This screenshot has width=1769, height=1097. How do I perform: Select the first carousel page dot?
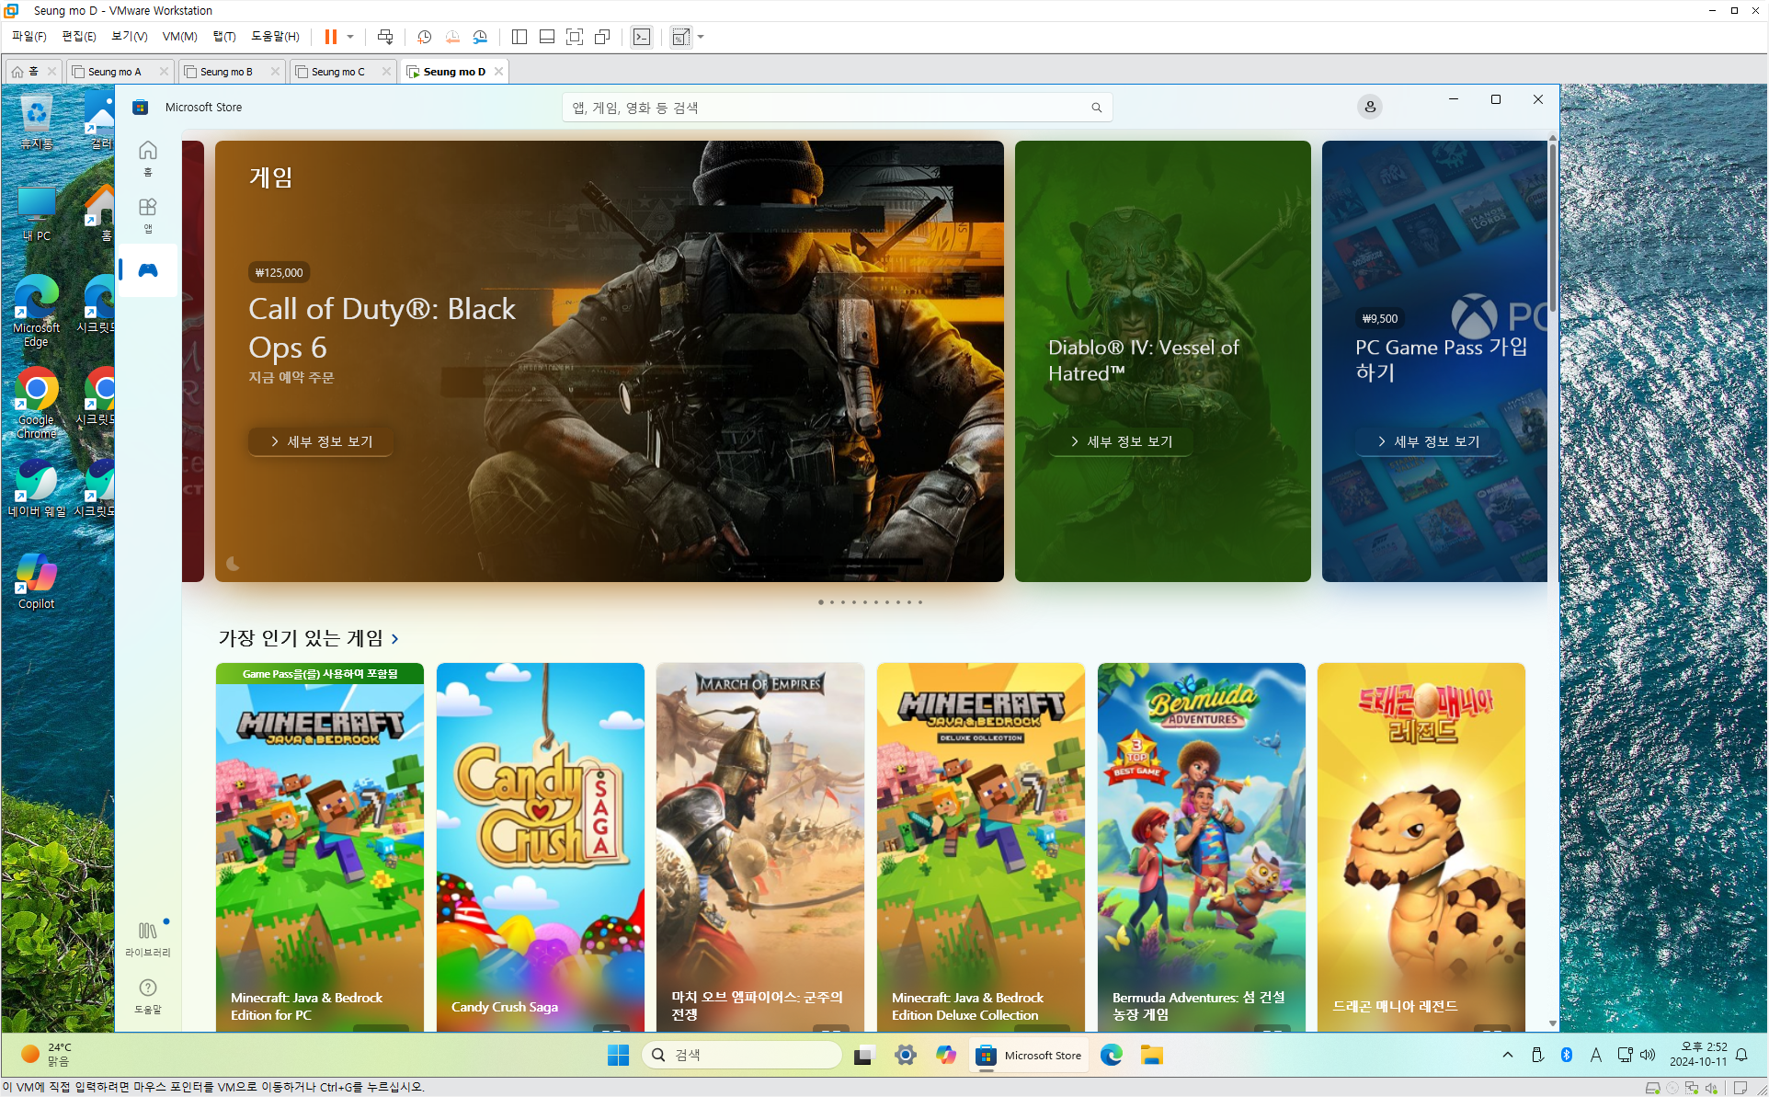821,602
